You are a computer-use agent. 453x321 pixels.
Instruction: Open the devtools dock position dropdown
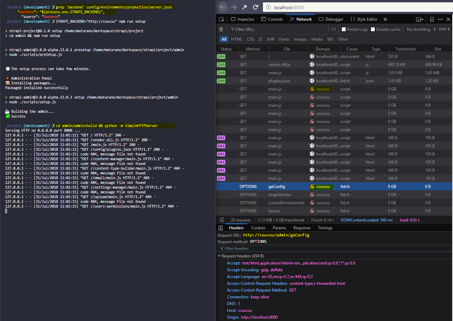420,19
